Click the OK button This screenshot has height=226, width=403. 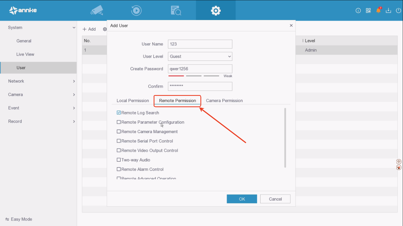[242, 199]
